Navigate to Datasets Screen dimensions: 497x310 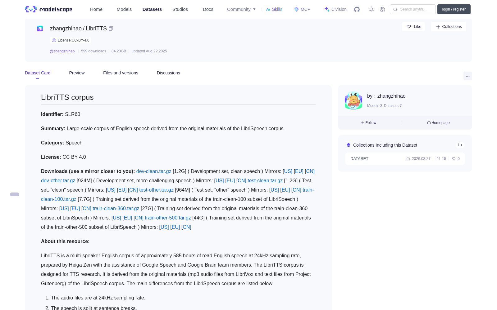pyautogui.click(x=152, y=9)
